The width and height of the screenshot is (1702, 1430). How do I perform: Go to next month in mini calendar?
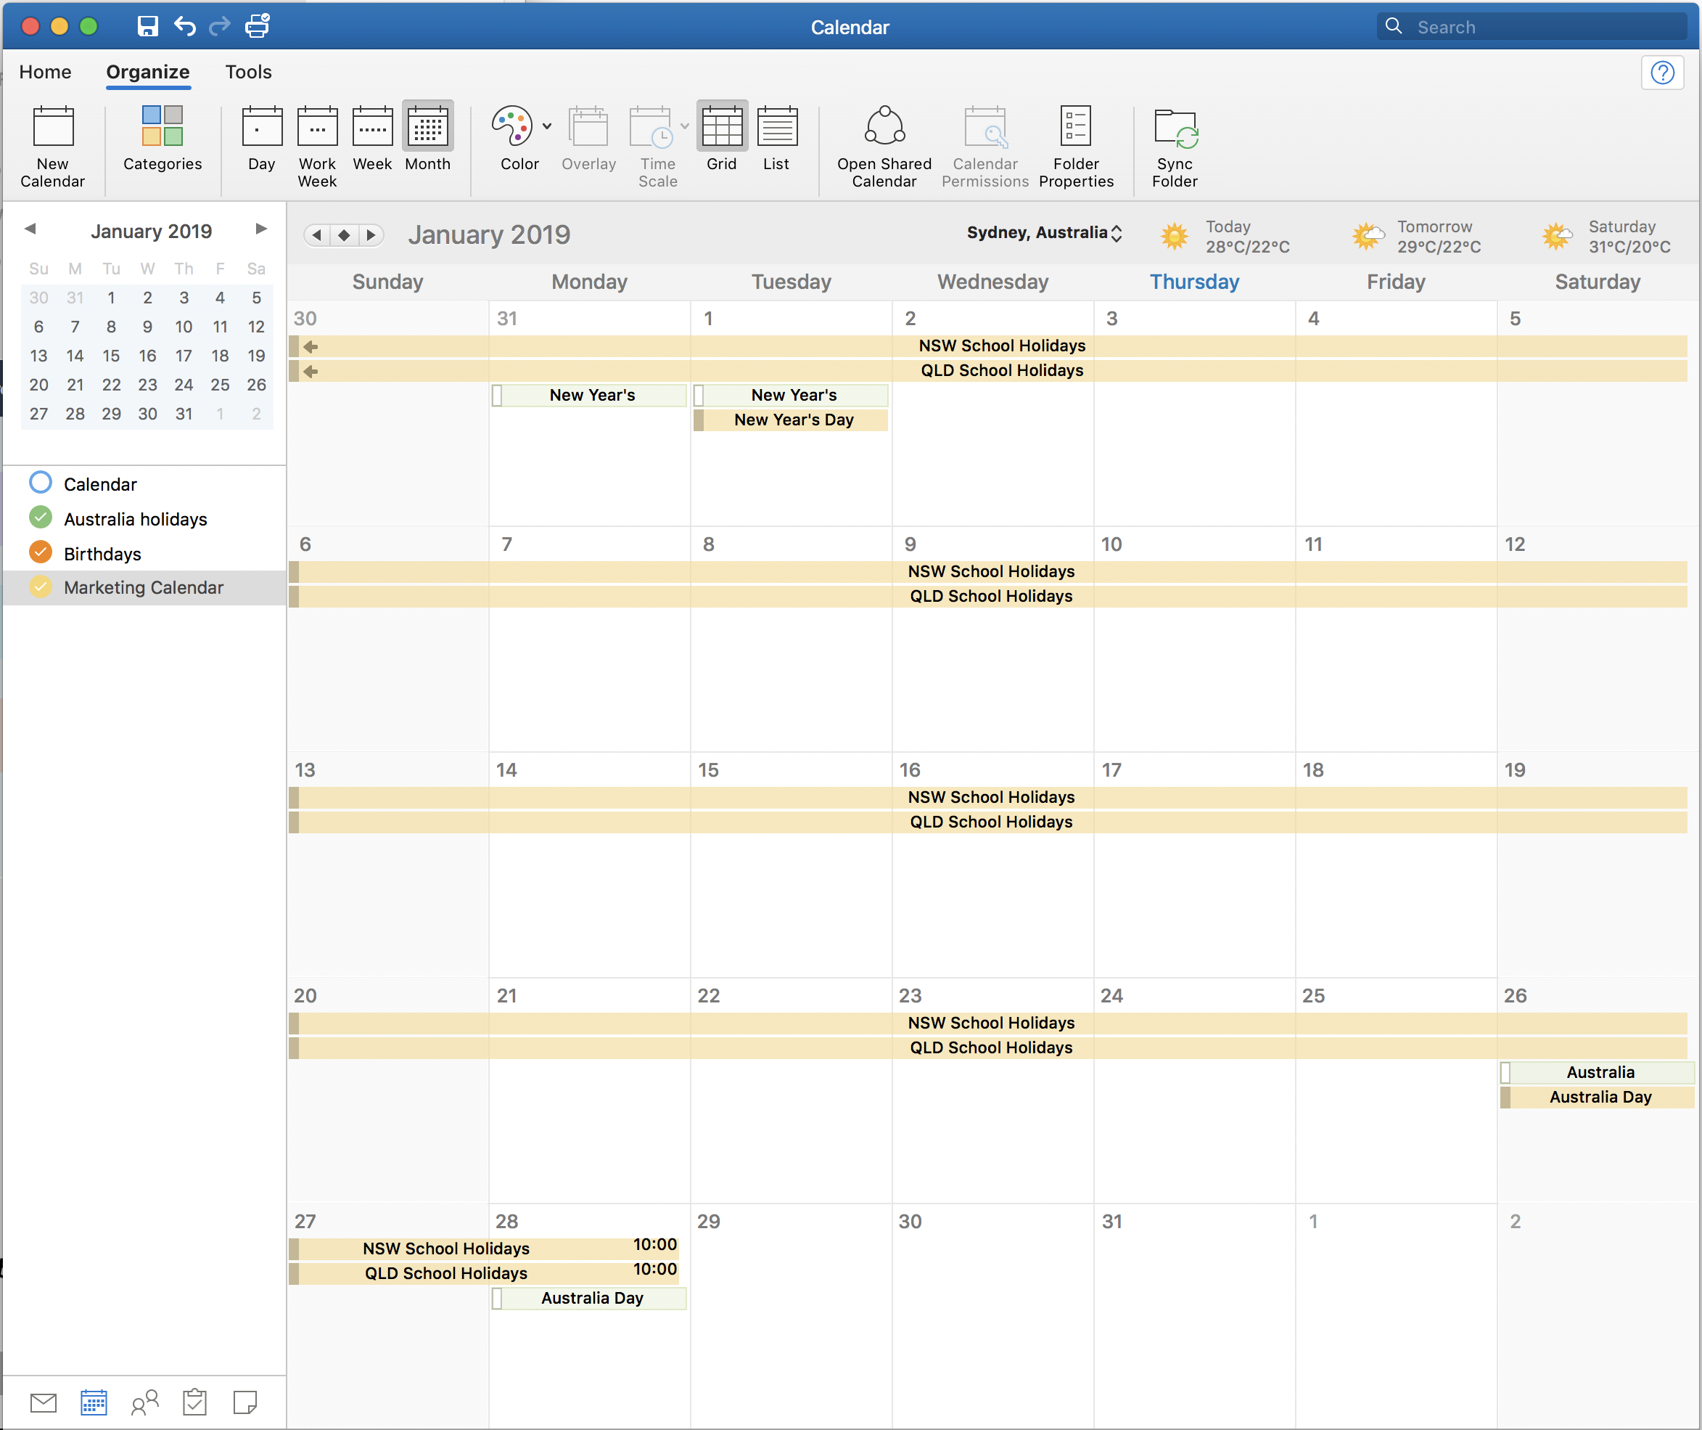[261, 229]
